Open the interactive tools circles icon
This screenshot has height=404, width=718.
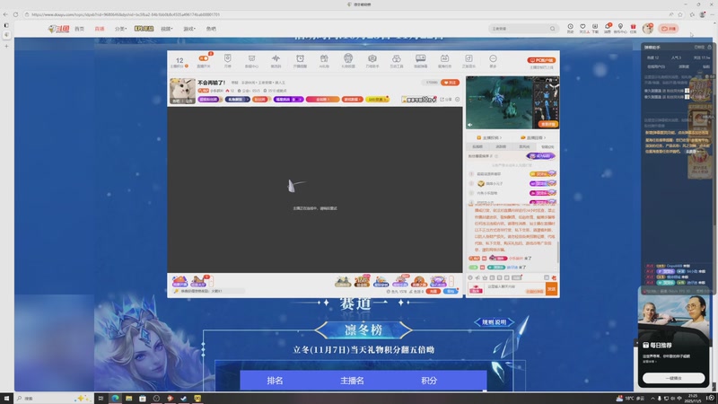click(x=397, y=58)
